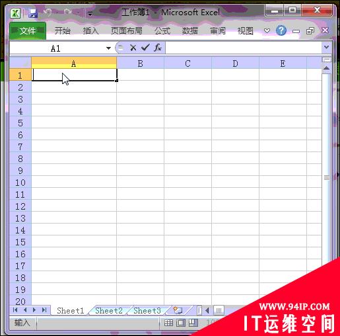The height and width of the screenshot is (336, 340).
Task: Click the horizontal scrollbar thumb
Action: tap(219, 310)
